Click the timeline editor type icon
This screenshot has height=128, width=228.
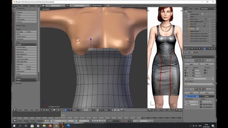point(15,121)
